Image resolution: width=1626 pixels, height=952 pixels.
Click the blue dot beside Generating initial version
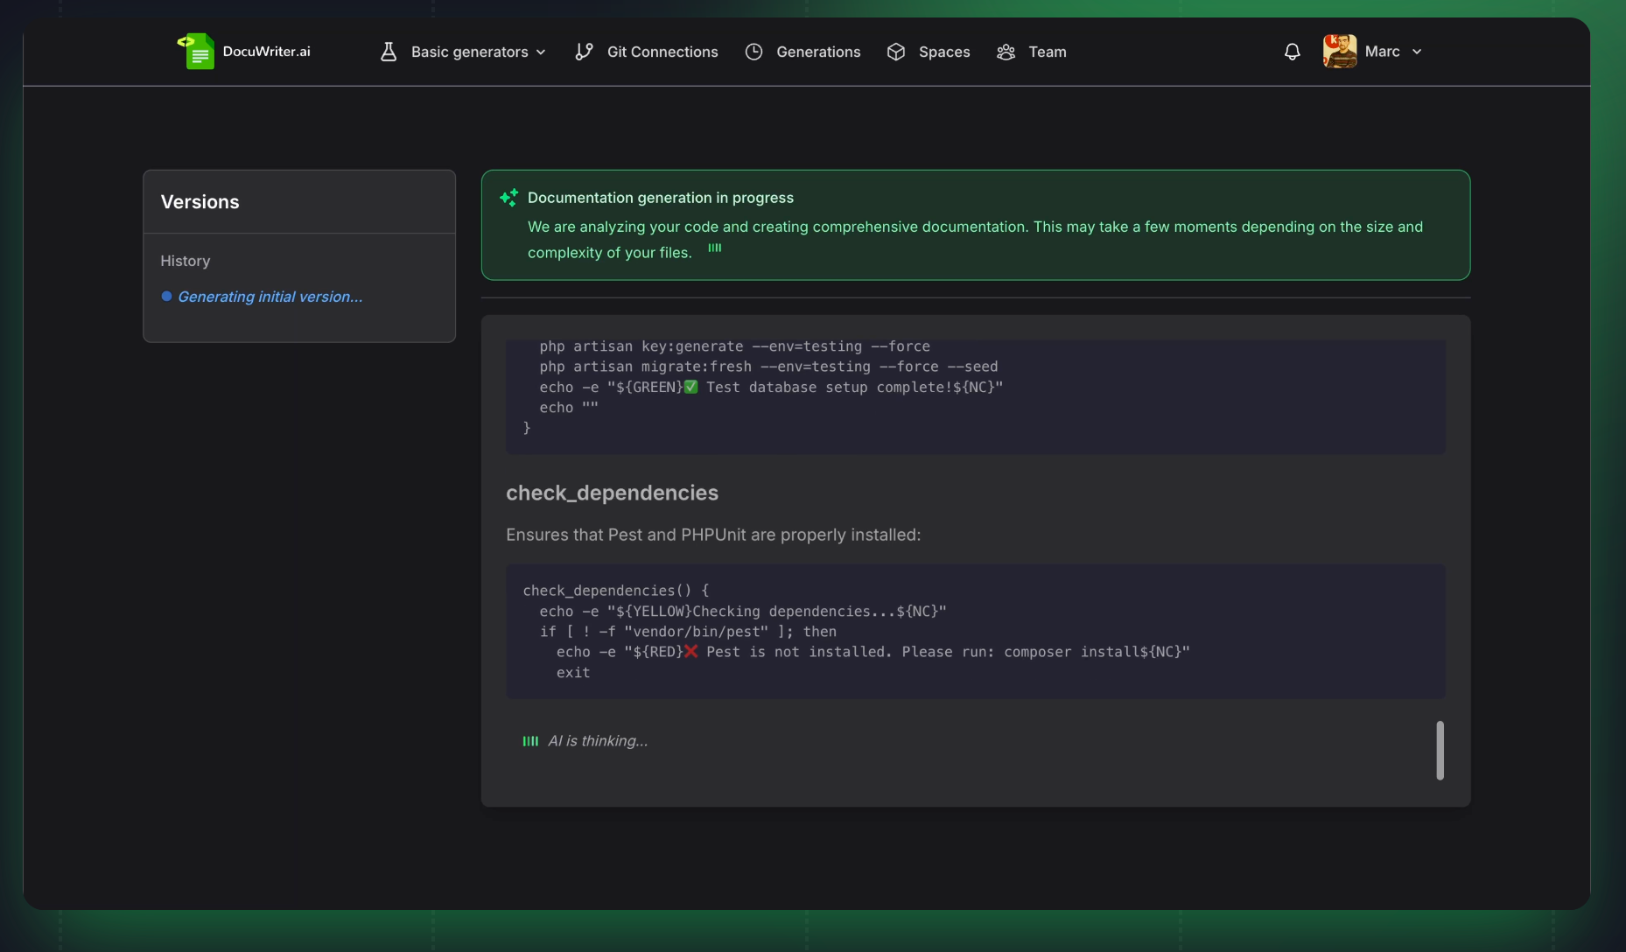pyautogui.click(x=166, y=297)
